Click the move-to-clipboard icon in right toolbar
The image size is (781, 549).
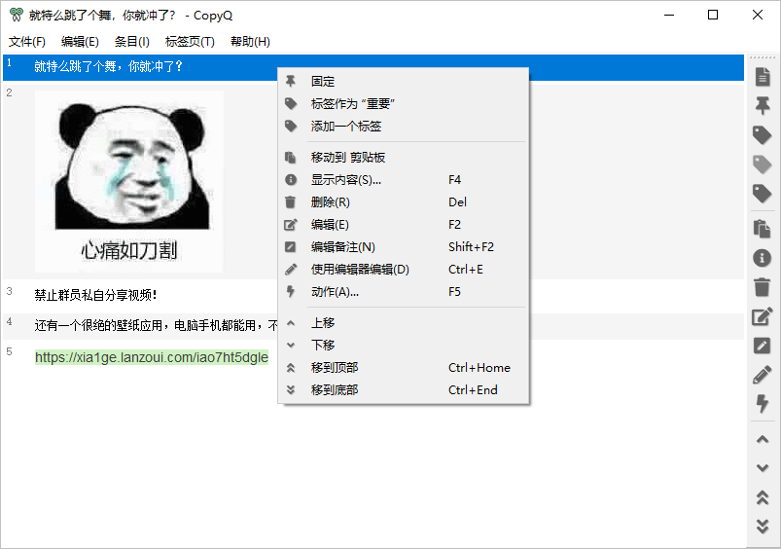[763, 229]
